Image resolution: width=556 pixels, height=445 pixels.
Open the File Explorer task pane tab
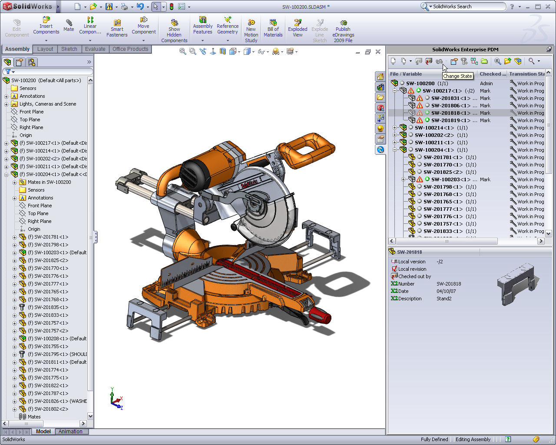(381, 97)
